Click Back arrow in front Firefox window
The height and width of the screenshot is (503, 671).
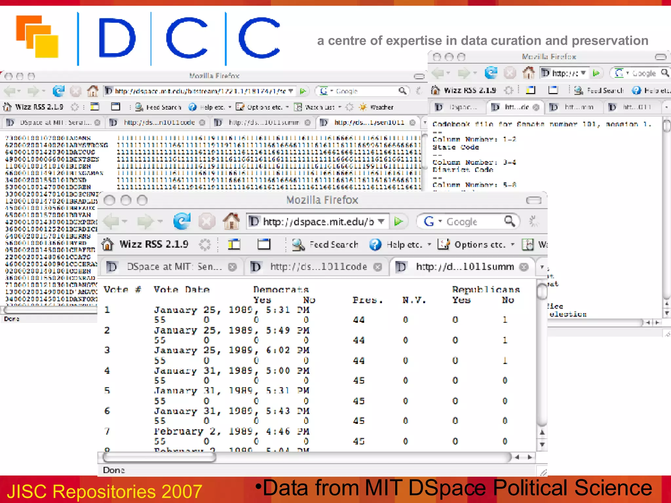coord(111,222)
